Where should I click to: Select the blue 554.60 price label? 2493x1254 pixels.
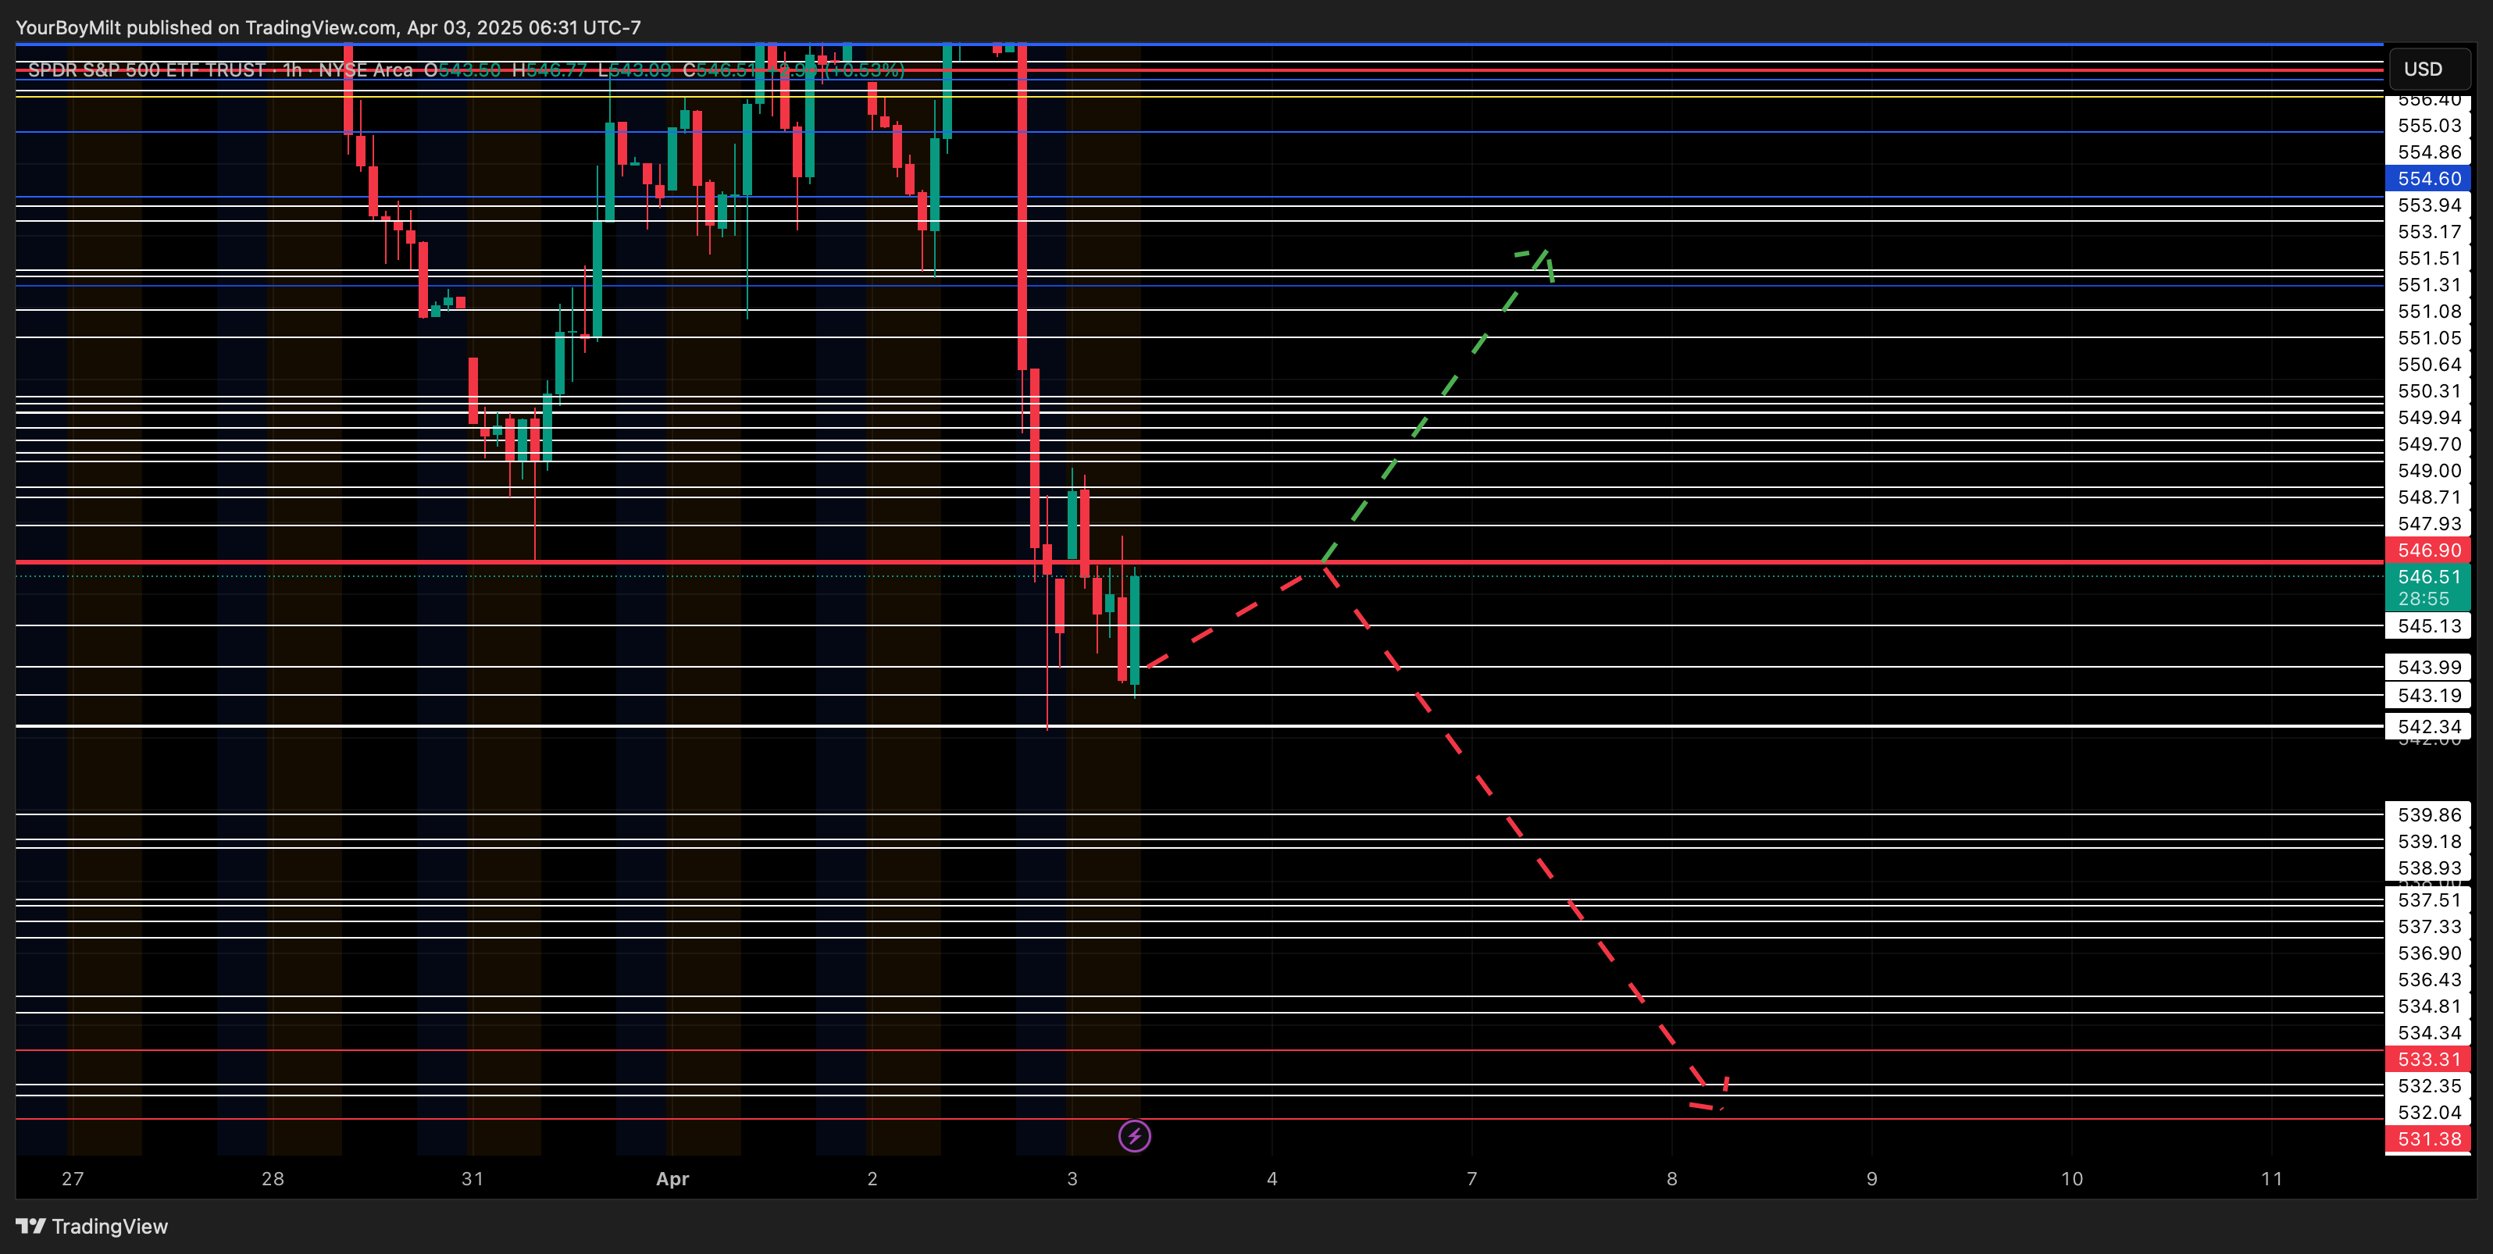point(2428,178)
